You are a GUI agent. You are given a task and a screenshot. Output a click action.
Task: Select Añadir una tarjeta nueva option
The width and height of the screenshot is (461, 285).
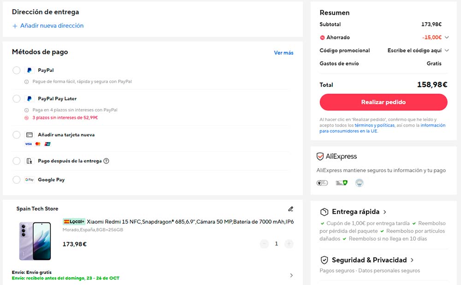[x=17, y=135]
